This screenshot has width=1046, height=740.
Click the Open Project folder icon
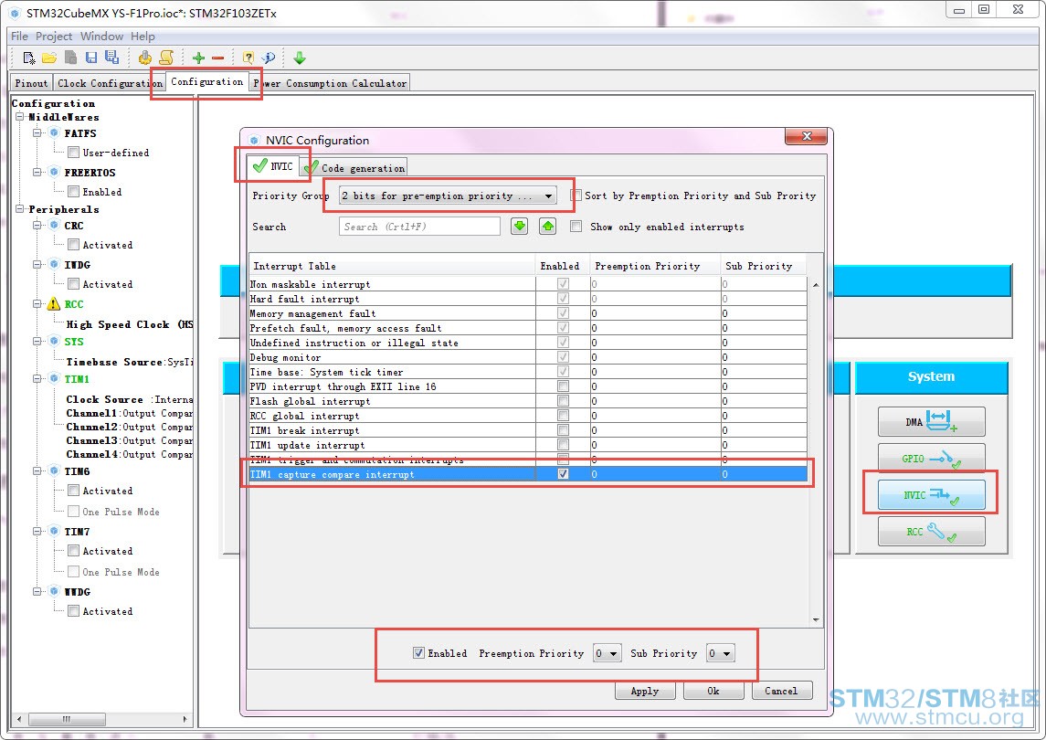tap(49, 58)
